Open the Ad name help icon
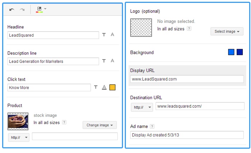The width and height of the screenshot is (251, 153). click(x=152, y=126)
